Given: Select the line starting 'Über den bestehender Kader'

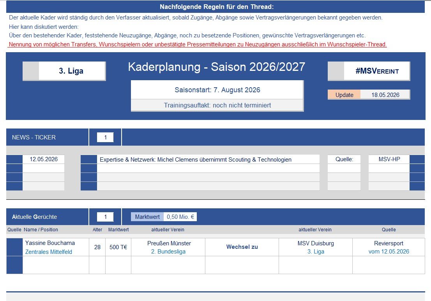Looking at the screenshot, I should coord(187,35).
